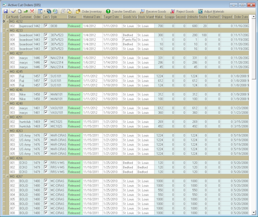Collapse the MO: 4237 group
The image size is (258, 217).
point(7,53)
